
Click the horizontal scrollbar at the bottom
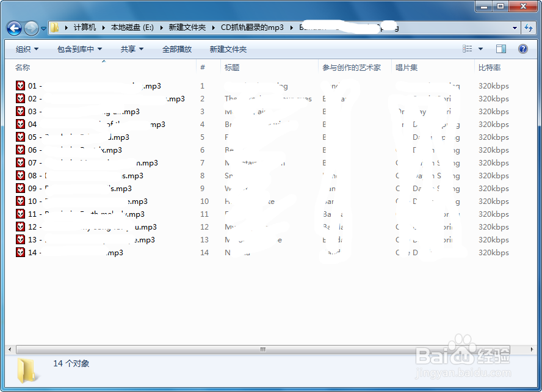[x=262, y=349]
